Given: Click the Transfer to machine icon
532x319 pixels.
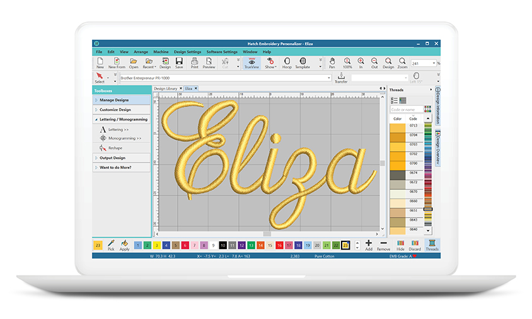Looking at the screenshot, I should coord(341,78).
